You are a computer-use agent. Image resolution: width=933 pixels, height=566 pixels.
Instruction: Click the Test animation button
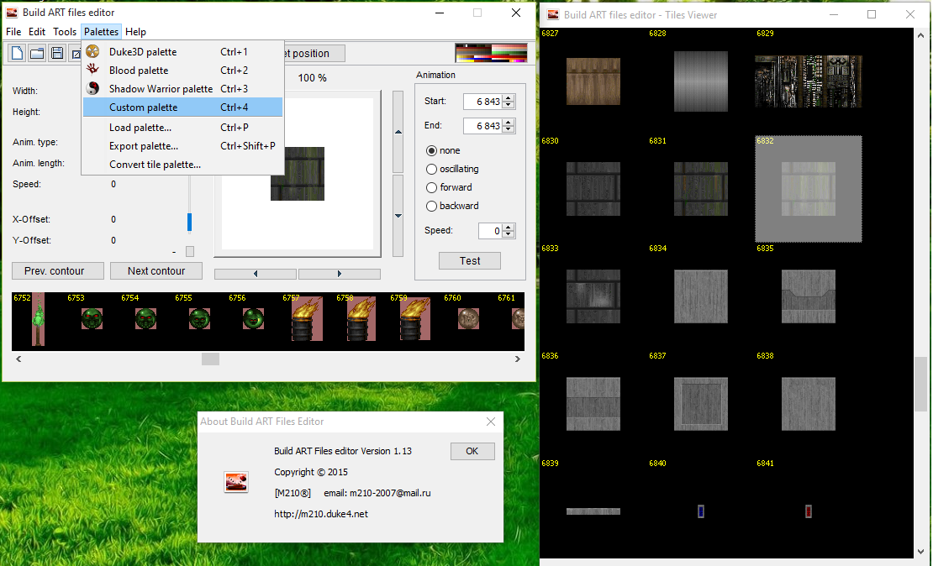click(x=470, y=260)
